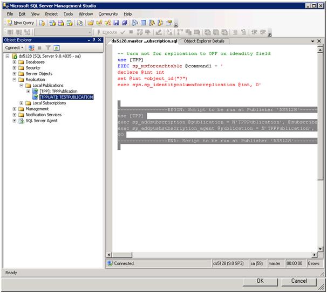The image size is (327, 293).
Task: Expand the Notification Services node
Action: [15, 115]
